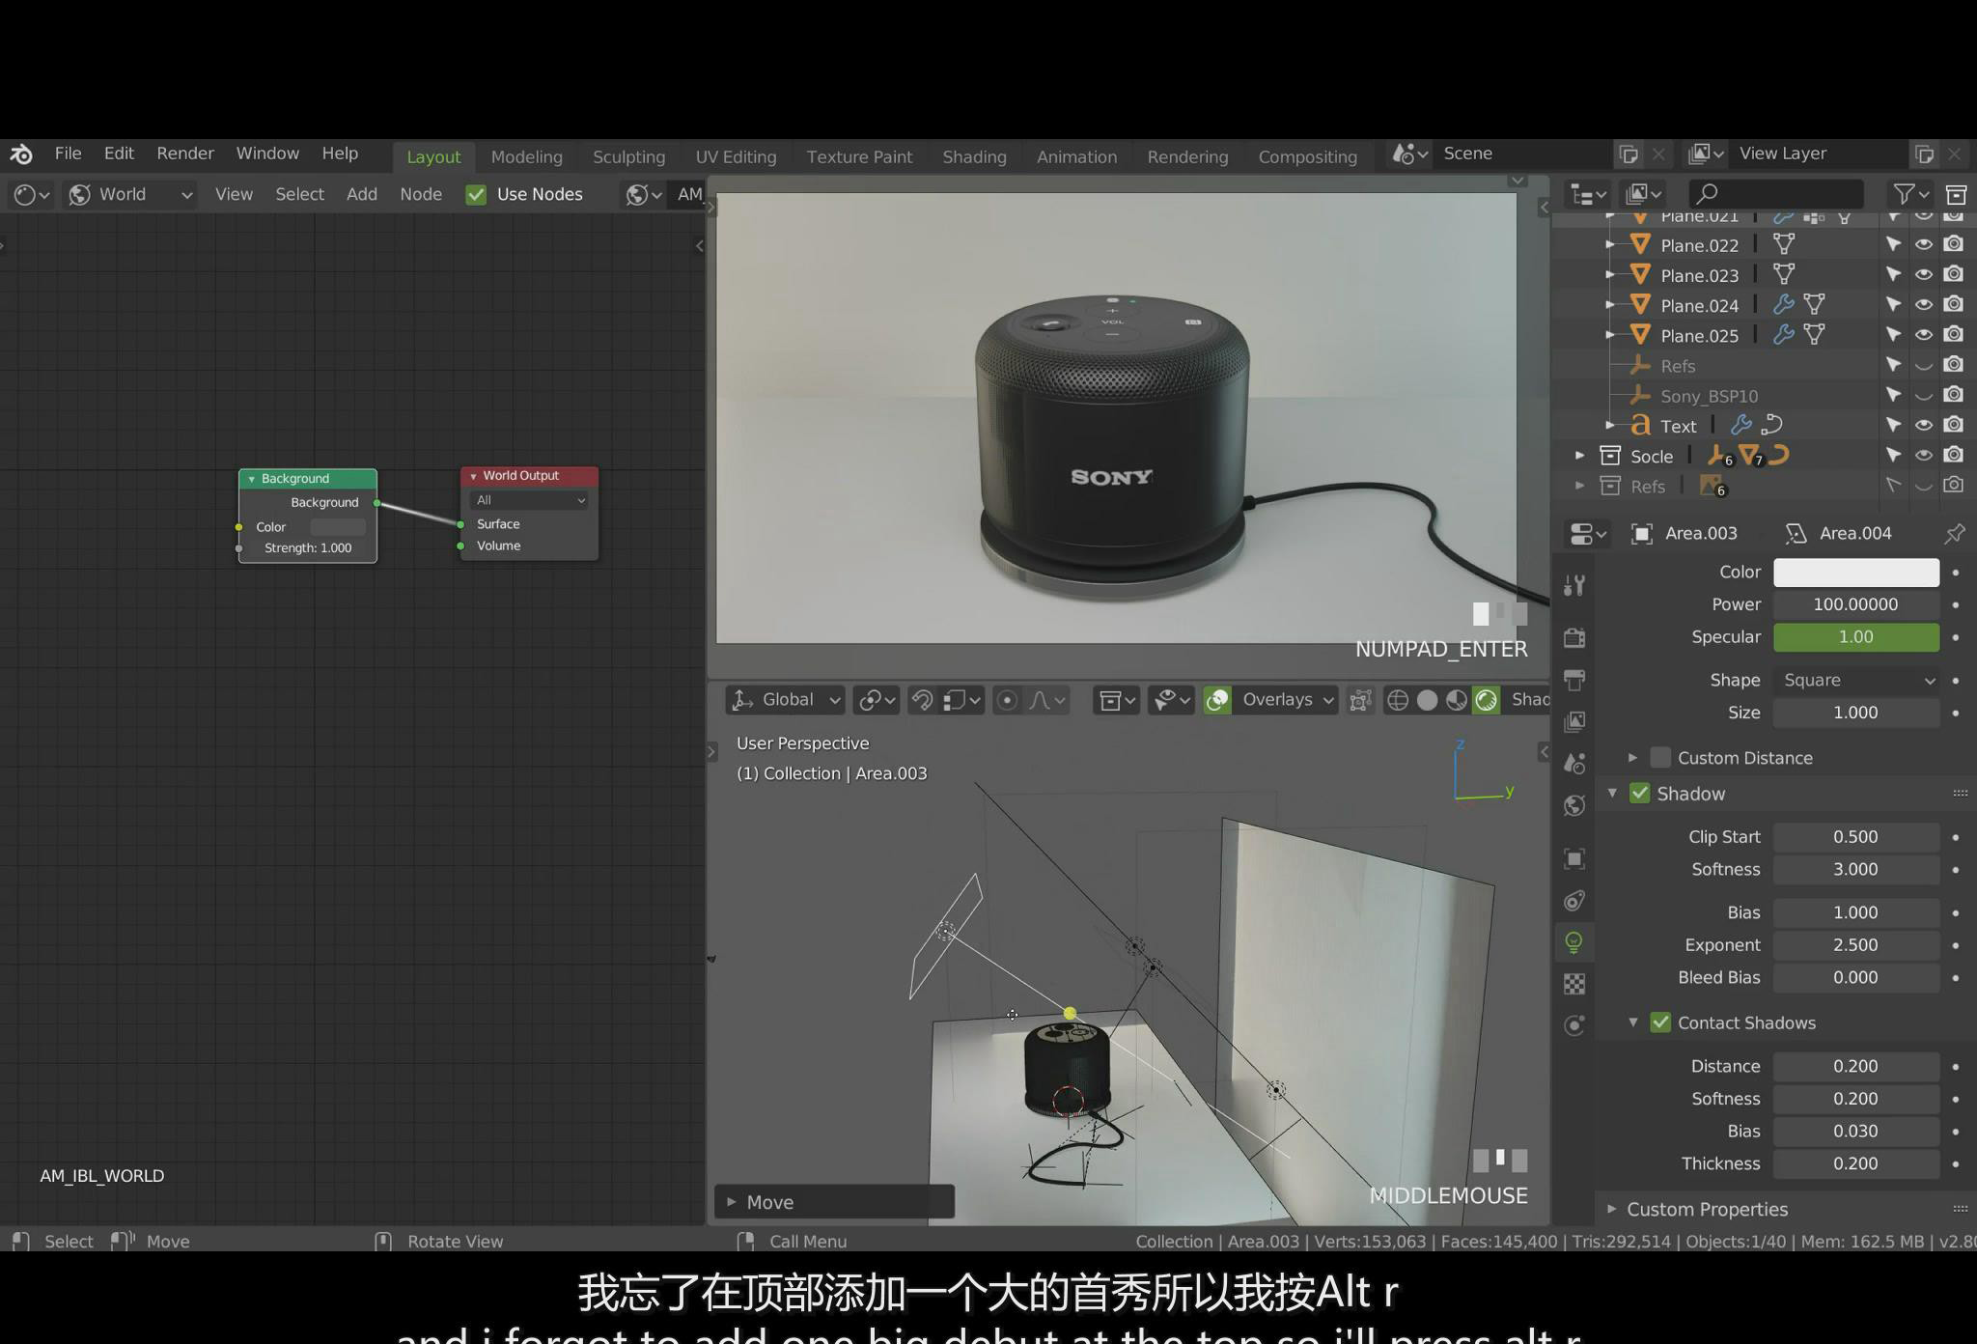The image size is (1977, 1344).
Task: Switch to the Compositing workspace tab
Action: [1307, 156]
